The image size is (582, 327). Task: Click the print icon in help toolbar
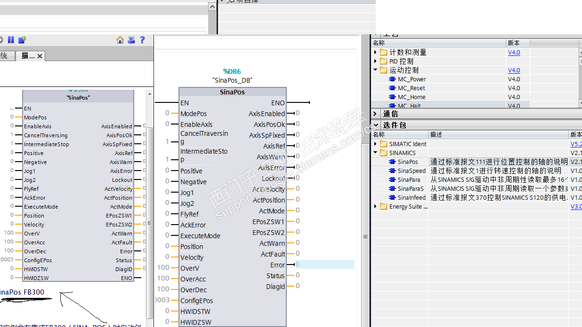click(x=131, y=40)
